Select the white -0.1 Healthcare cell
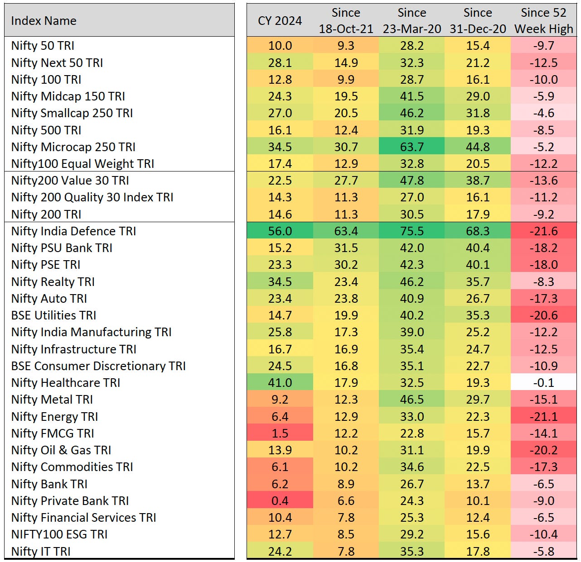581x562 pixels. click(x=544, y=383)
